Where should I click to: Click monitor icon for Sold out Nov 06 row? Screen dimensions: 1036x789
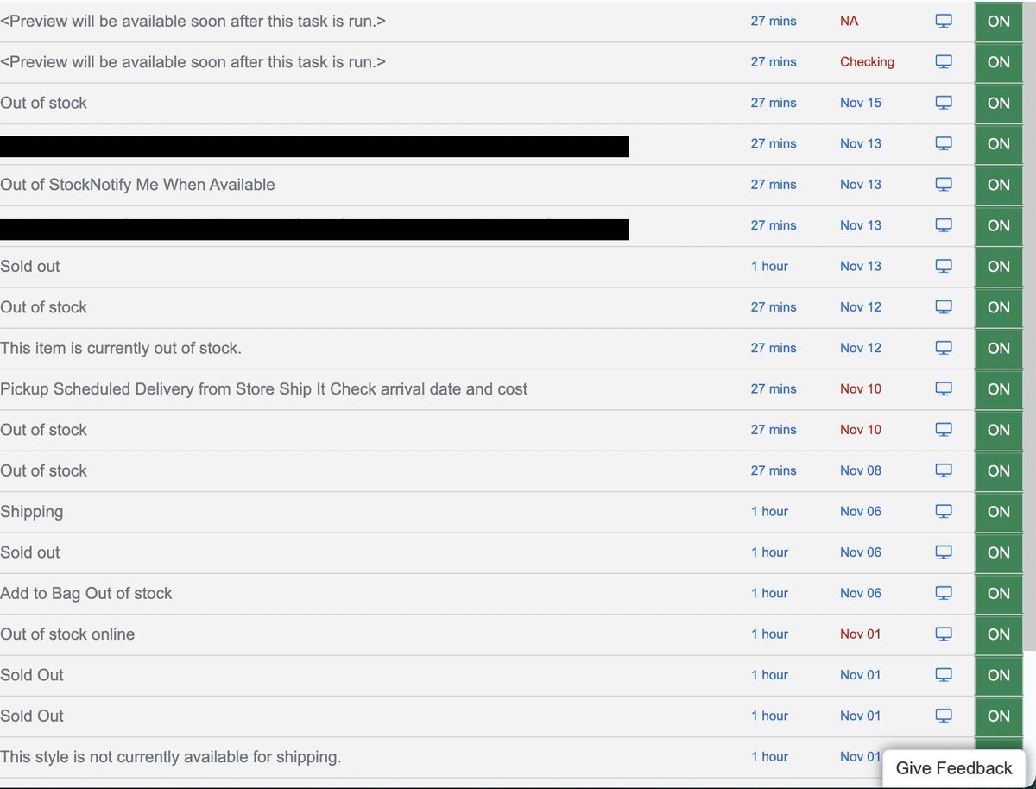(944, 552)
